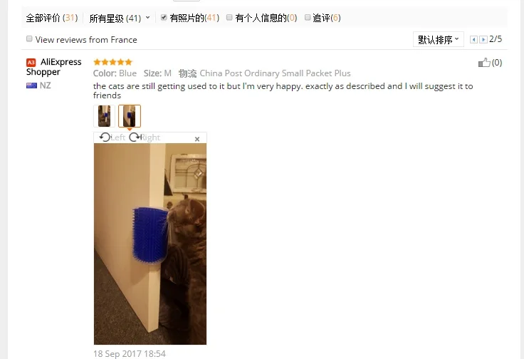Go to next review page arrow
524x359 pixels.
(483, 40)
